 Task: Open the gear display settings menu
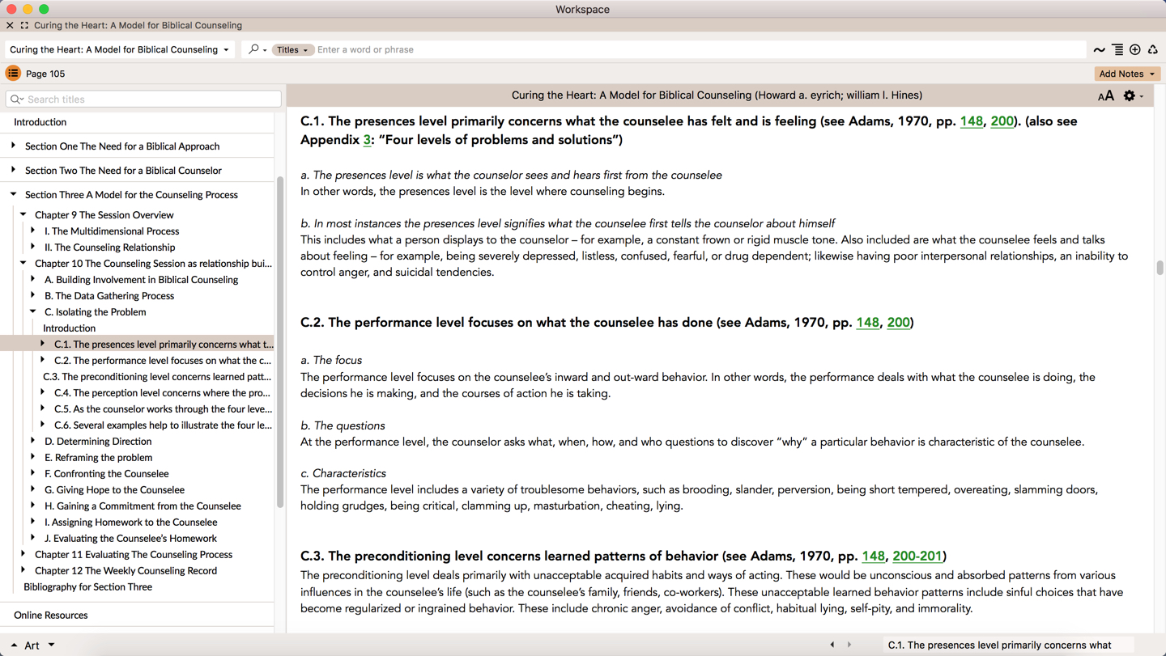[x=1131, y=96]
